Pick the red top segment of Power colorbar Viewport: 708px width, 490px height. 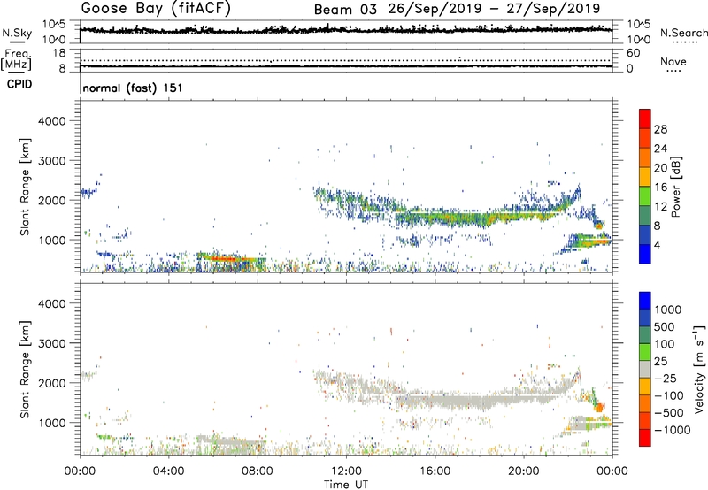(645, 119)
